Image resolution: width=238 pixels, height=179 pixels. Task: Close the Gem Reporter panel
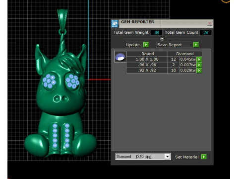(210, 23)
